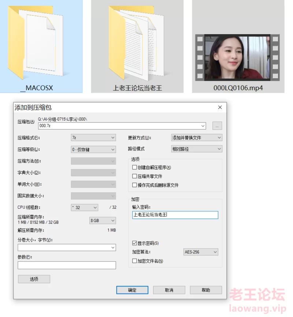Cancel with the 取消 button
The width and height of the screenshot is (293, 317).
tap(169, 290)
